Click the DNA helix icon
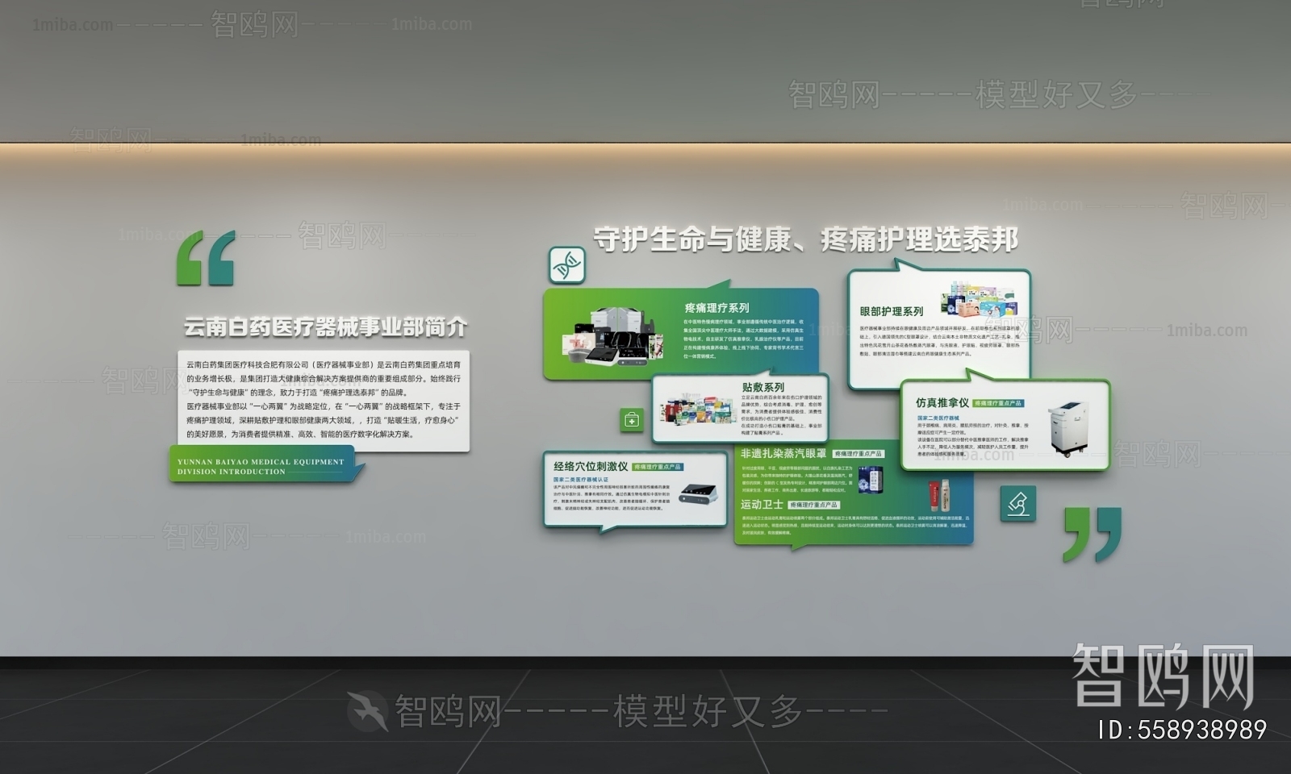The height and width of the screenshot is (774, 1291). coord(567,264)
